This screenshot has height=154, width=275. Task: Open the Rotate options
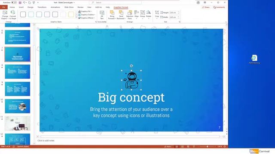click(149, 15)
